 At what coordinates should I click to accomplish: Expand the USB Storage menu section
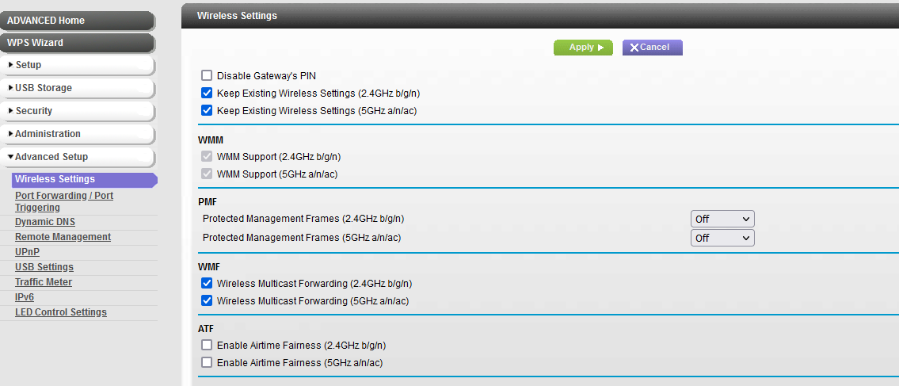click(78, 88)
